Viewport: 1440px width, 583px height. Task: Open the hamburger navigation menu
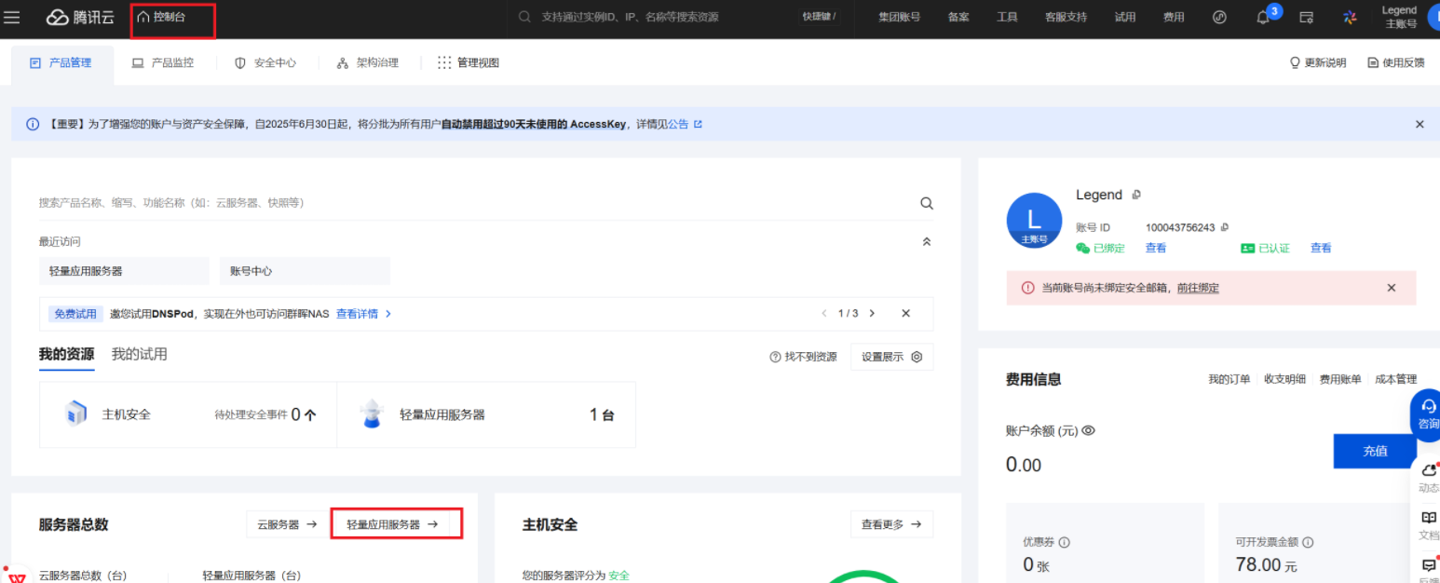(x=12, y=17)
